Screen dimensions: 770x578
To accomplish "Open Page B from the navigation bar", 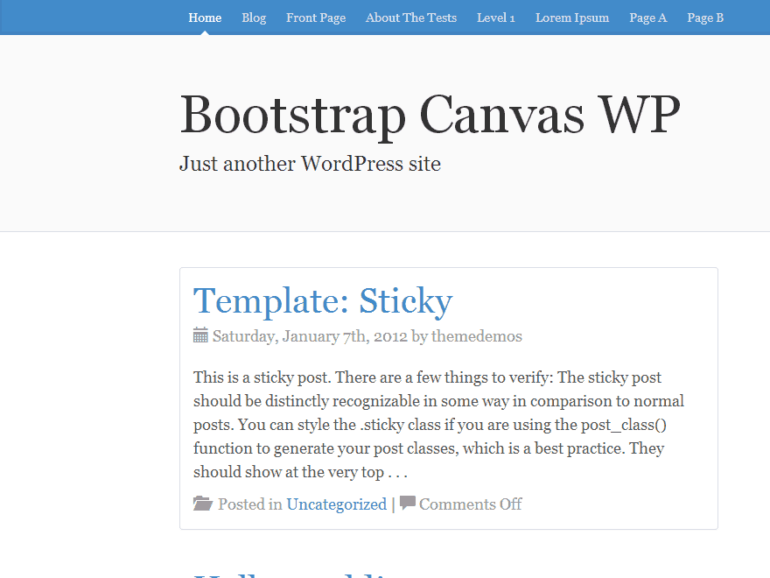I will [x=705, y=17].
